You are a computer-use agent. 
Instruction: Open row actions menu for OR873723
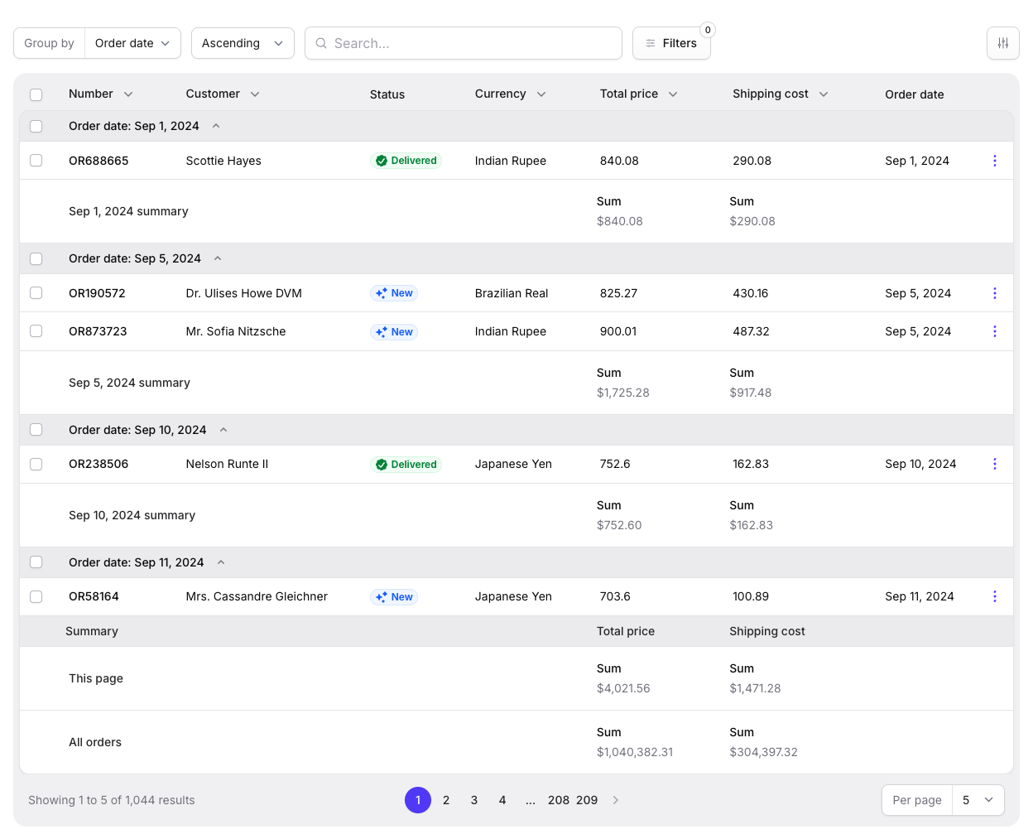pos(994,331)
